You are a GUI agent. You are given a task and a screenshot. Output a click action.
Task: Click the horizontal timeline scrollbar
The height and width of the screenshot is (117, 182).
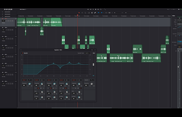pyautogui.click(x=82, y=108)
